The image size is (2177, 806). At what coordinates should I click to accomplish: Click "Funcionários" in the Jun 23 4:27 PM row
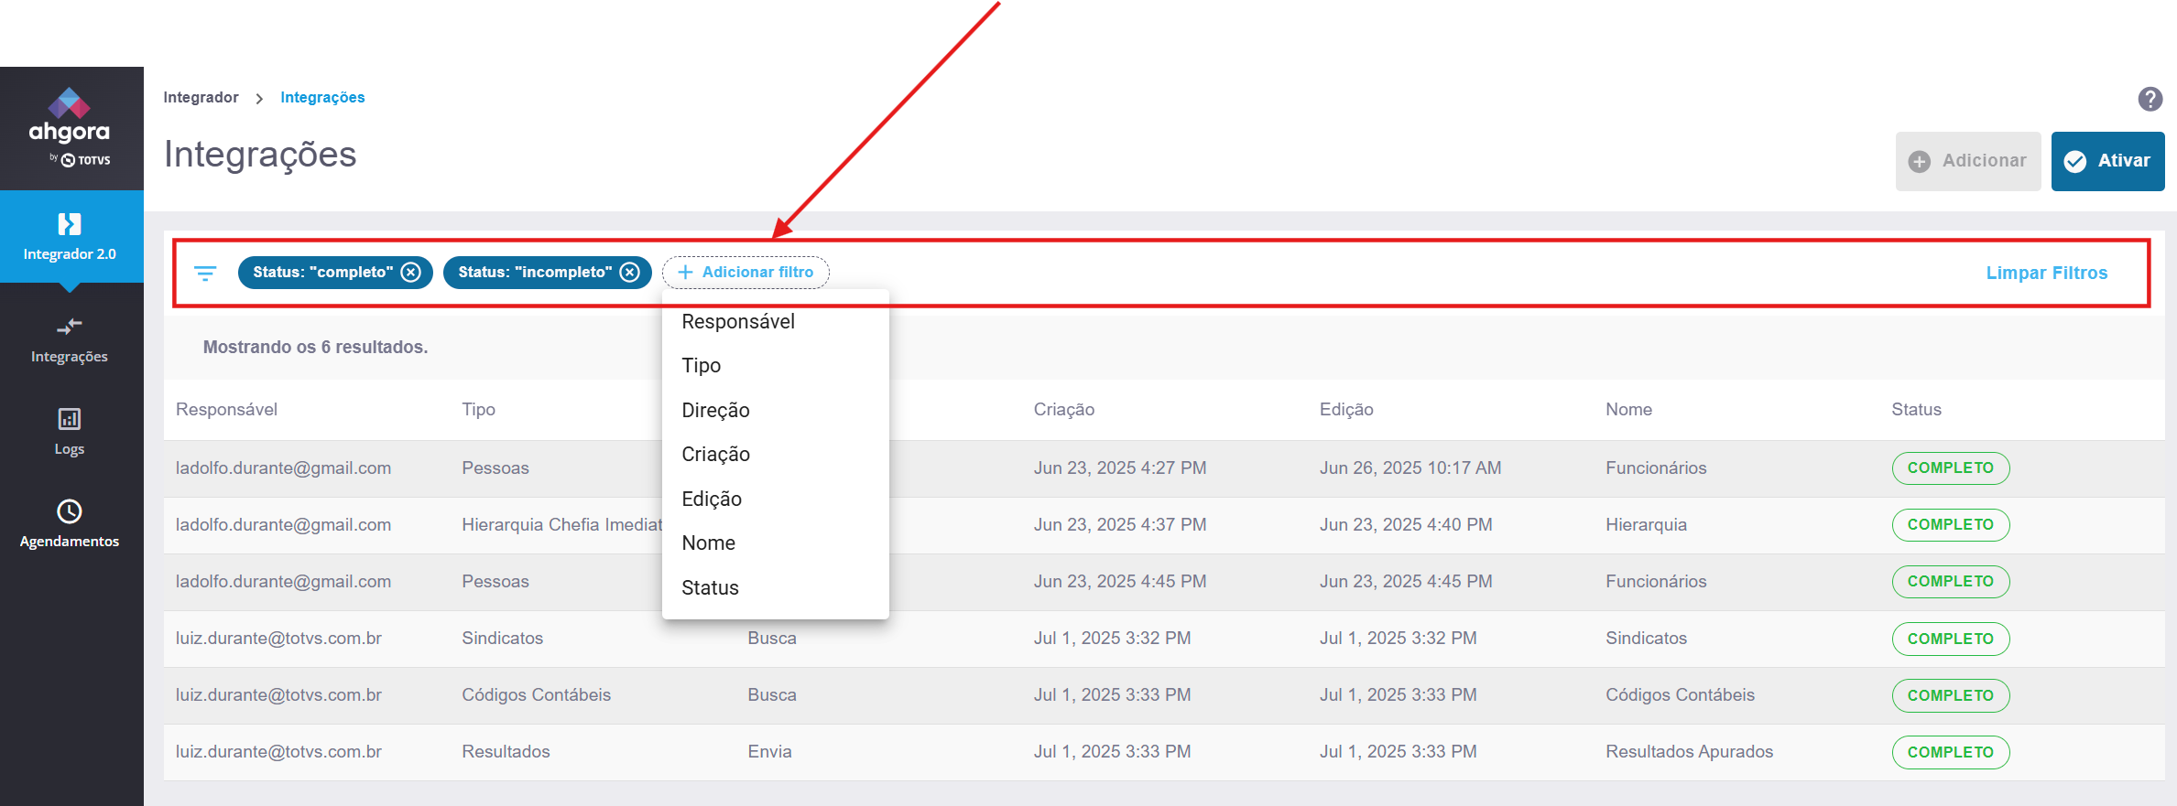pos(1656,468)
